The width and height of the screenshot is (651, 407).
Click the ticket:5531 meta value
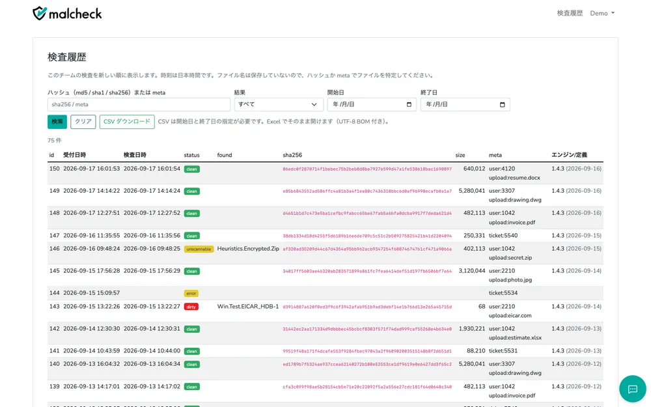[503, 351]
